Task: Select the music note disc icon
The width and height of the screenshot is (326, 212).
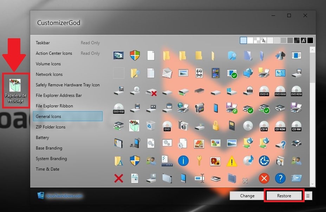Action: click(248, 160)
